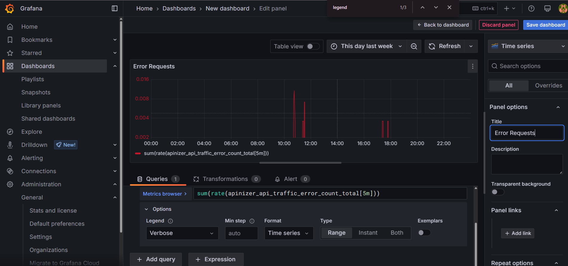Click the horizontal scrollbar under the legend

click(x=300, y=163)
